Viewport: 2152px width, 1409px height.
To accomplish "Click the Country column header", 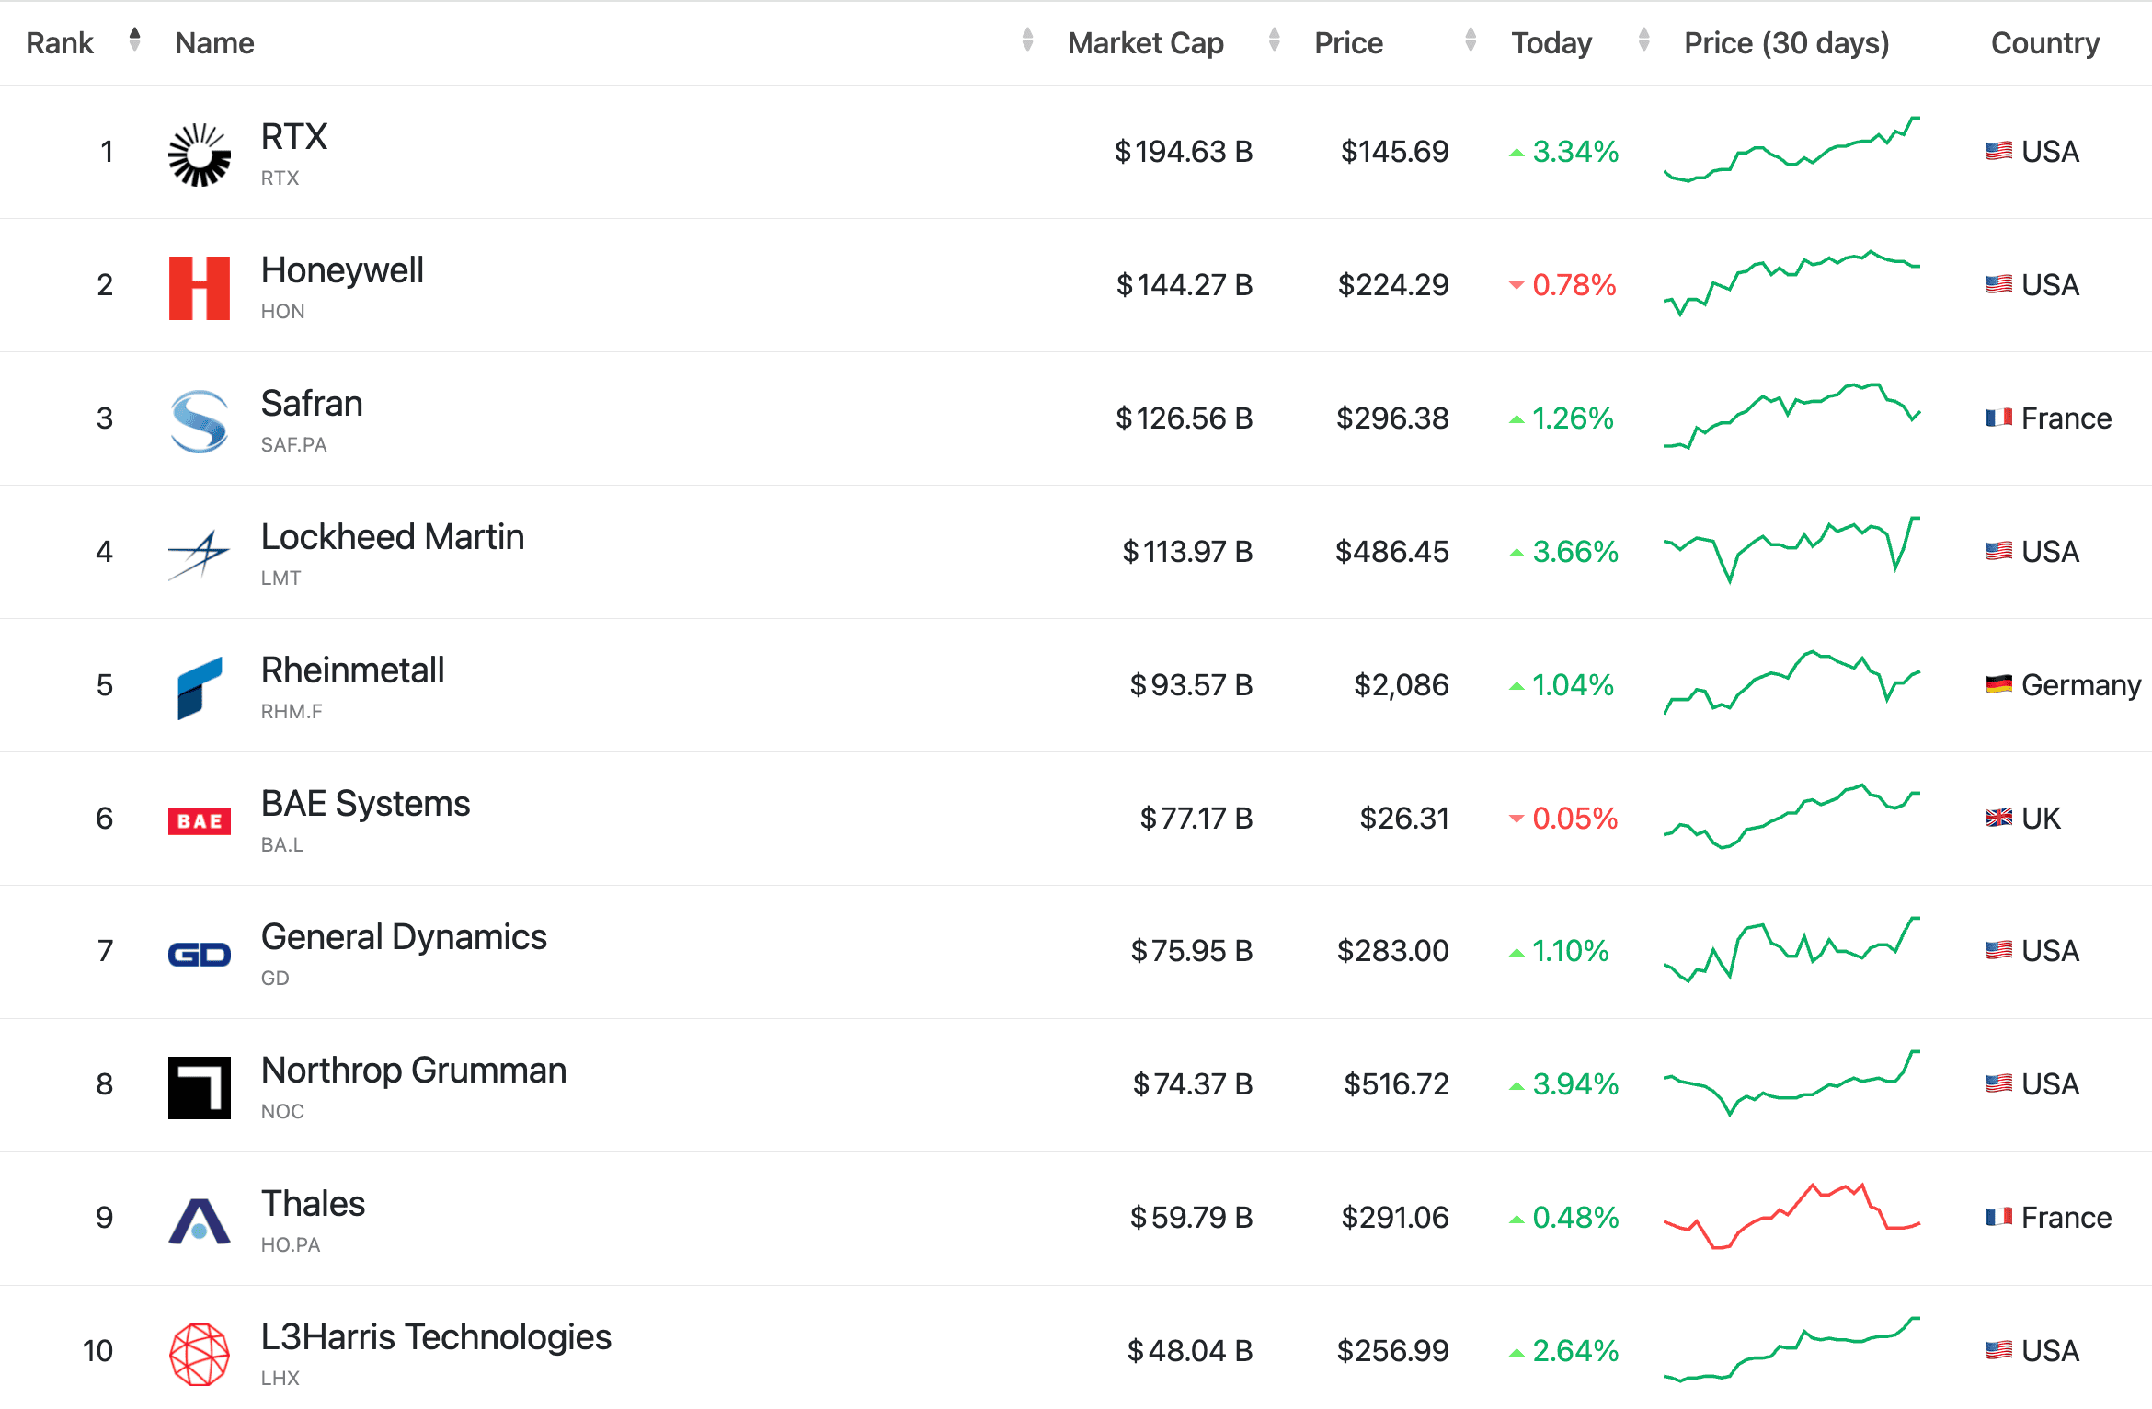I will [2044, 43].
